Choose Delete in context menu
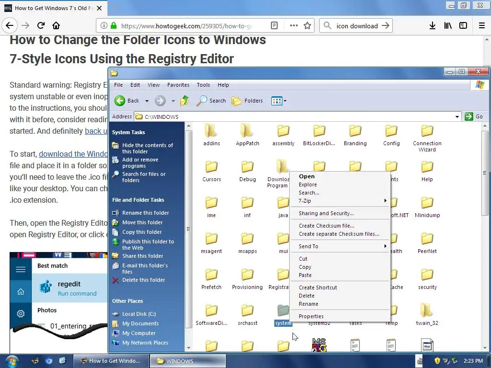 pos(340,296)
